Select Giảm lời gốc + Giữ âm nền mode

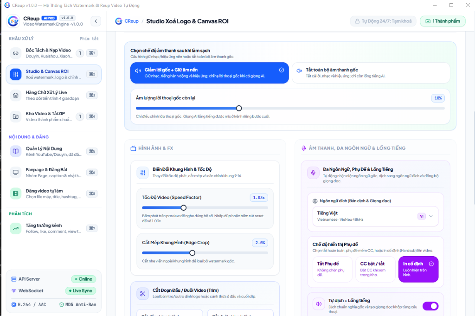coord(210,73)
